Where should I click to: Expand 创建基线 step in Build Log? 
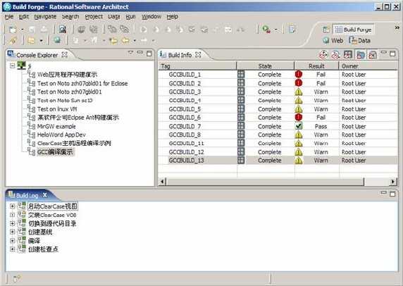[x=12, y=232]
